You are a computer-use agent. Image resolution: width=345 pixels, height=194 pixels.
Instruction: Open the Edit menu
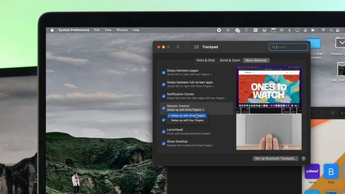point(97,30)
